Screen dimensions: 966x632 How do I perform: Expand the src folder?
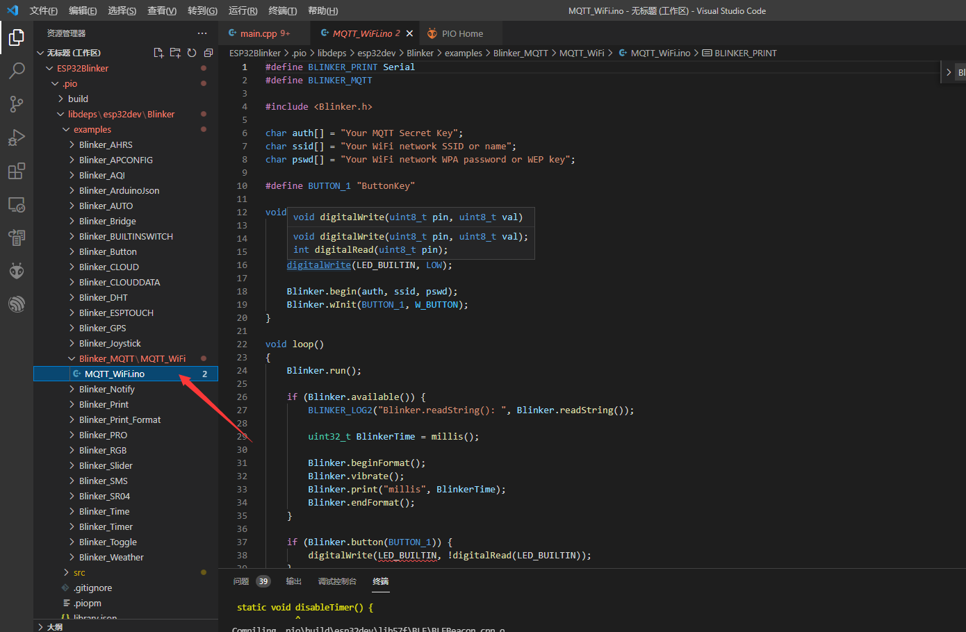pyautogui.click(x=126, y=572)
